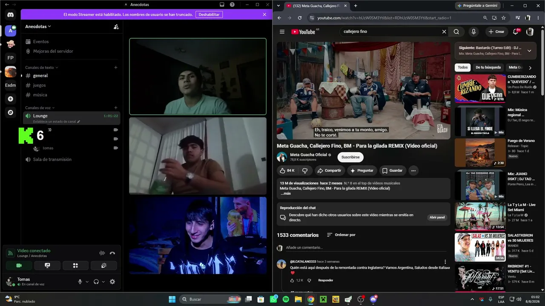Select the Todos filter chip
545x306 pixels.
tap(463, 67)
